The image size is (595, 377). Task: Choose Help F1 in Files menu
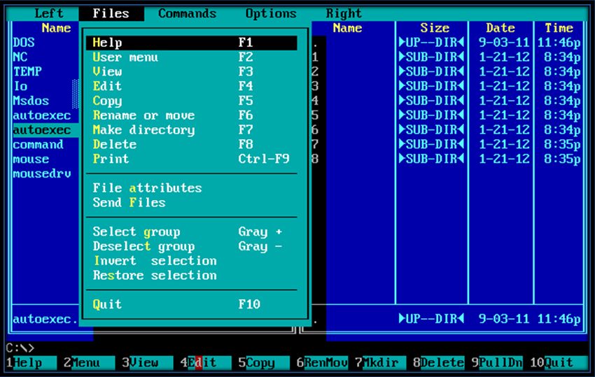pyautogui.click(x=192, y=43)
